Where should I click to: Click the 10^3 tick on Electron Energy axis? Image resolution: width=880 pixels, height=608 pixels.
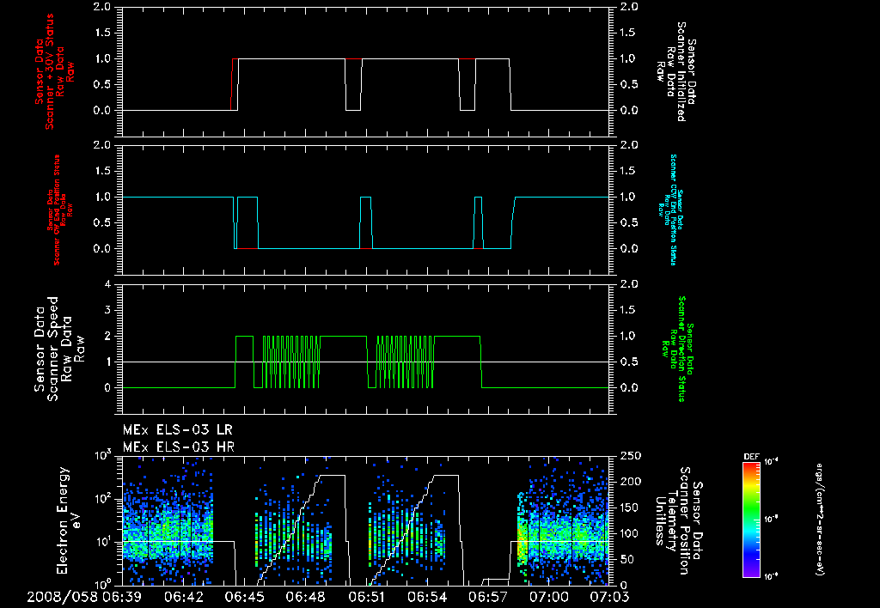coord(103,455)
